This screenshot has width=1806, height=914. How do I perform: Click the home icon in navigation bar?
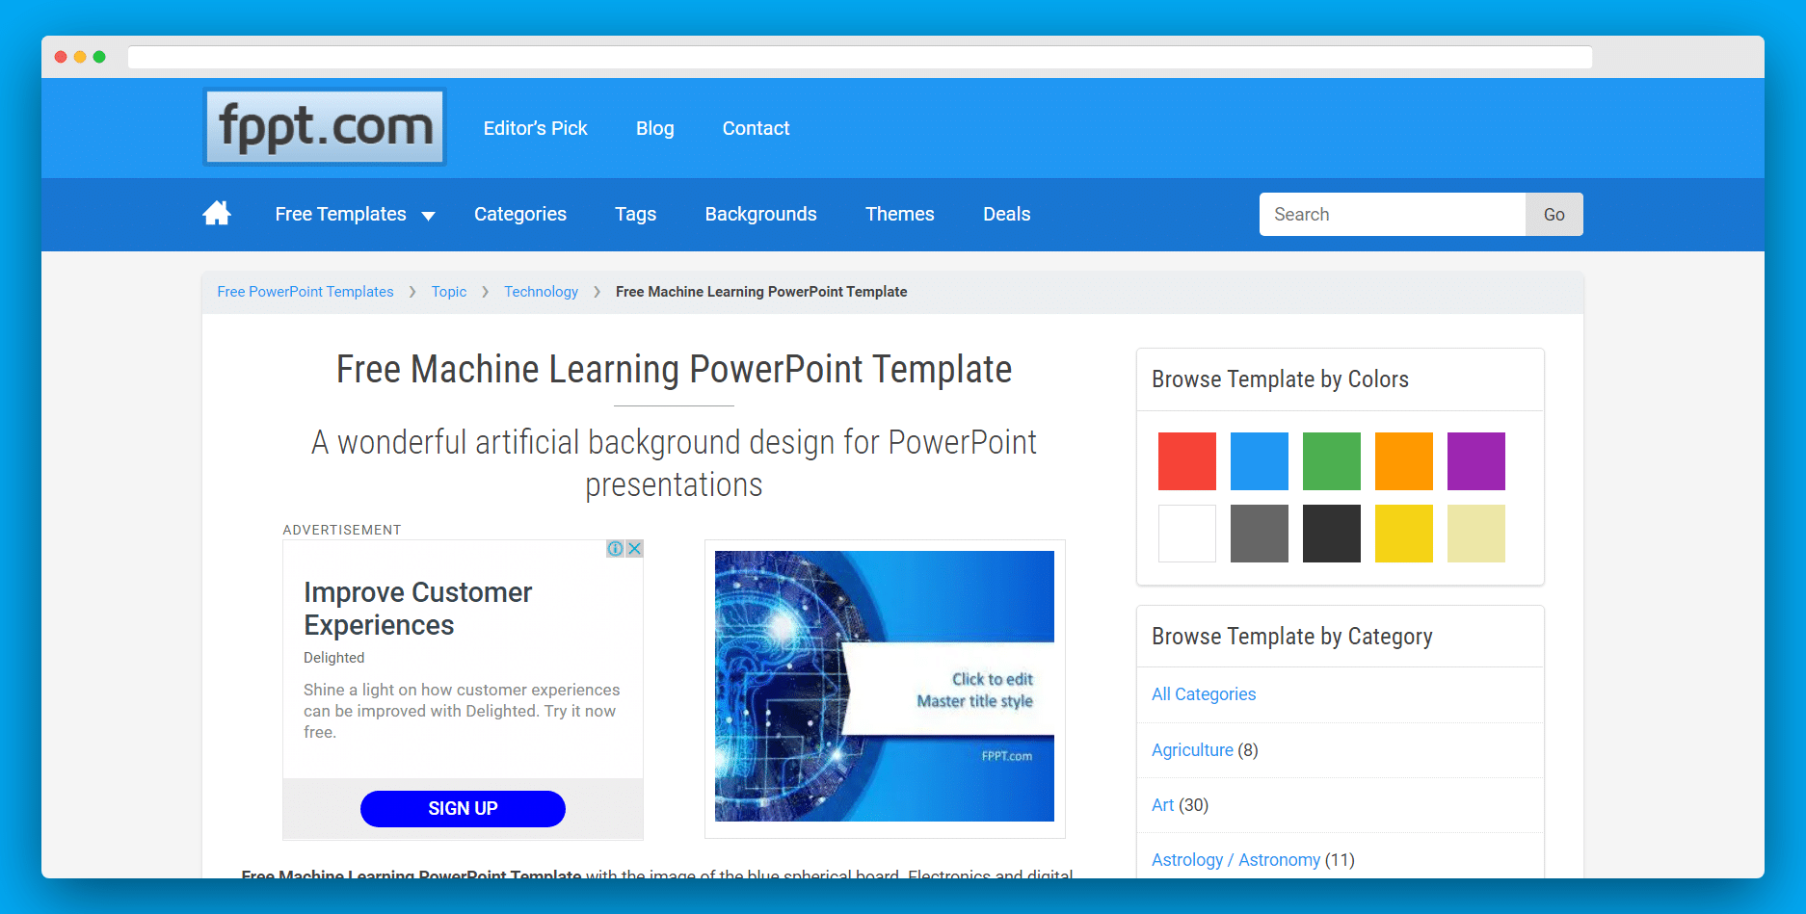[217, 214]
